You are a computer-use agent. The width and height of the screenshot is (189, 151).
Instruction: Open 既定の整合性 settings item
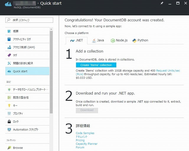click(x=27, y=98)
